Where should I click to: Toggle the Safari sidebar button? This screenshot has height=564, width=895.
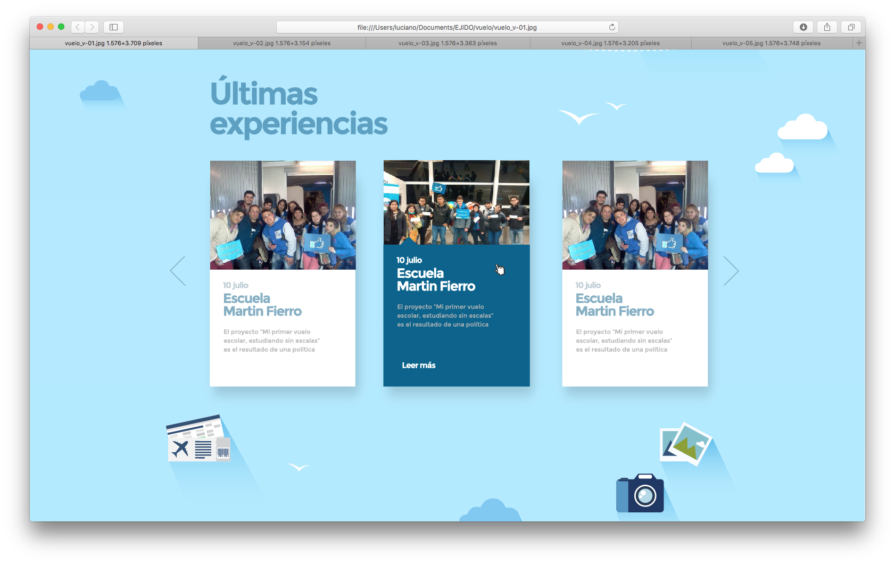[113, 27]
